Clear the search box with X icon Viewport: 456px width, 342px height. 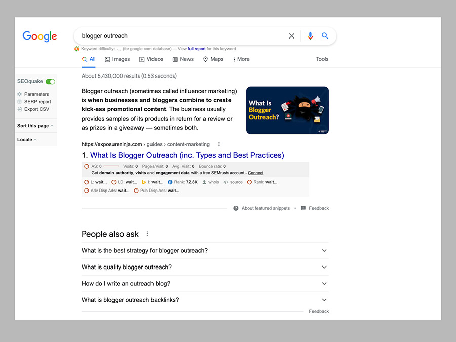coord(292,36)
